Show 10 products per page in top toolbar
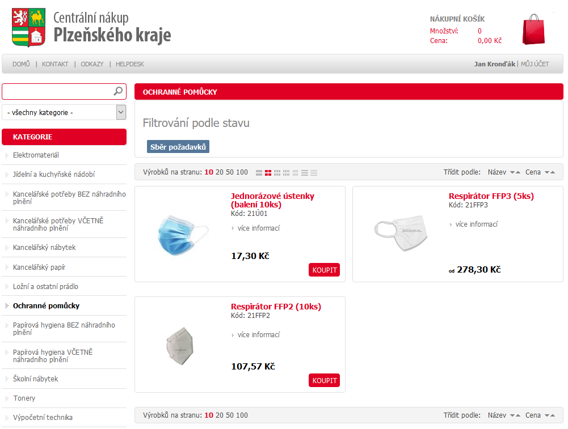Viewport: 568px width, 429px height. 209,172
